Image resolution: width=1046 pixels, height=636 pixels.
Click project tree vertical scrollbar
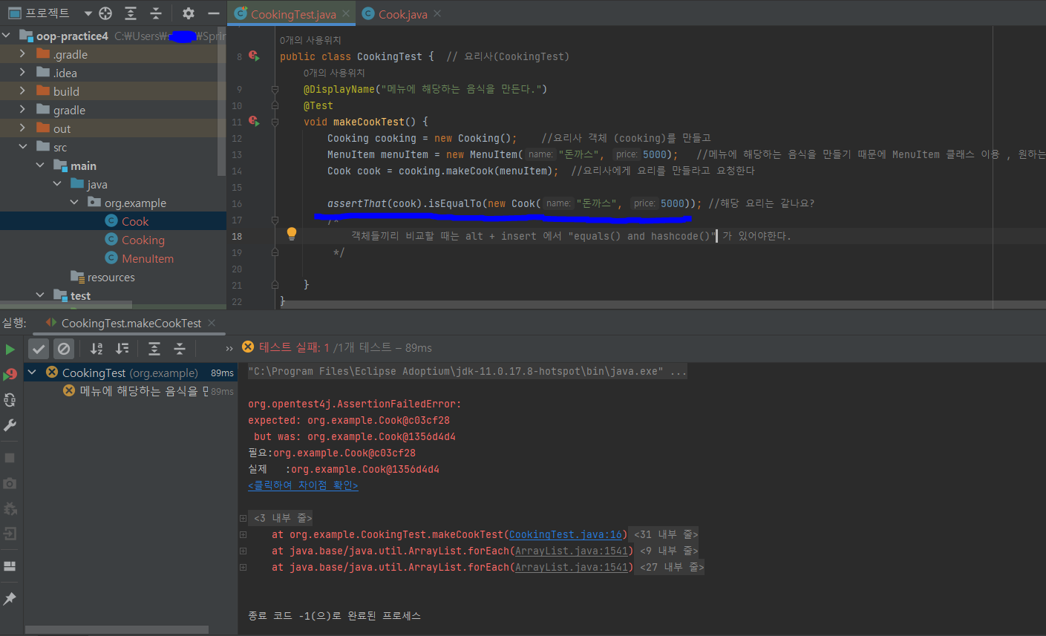222,100
